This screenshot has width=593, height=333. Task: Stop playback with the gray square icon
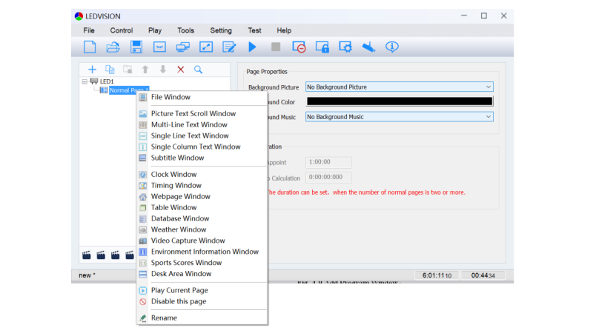click(x=276, y=47)
